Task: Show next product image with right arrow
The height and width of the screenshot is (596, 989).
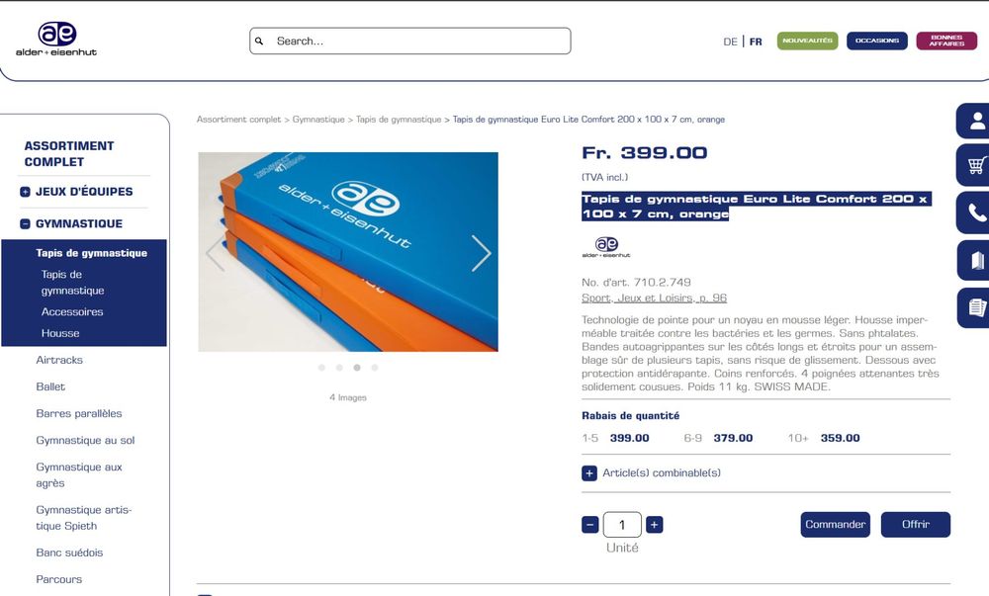Action: [481, 253]
